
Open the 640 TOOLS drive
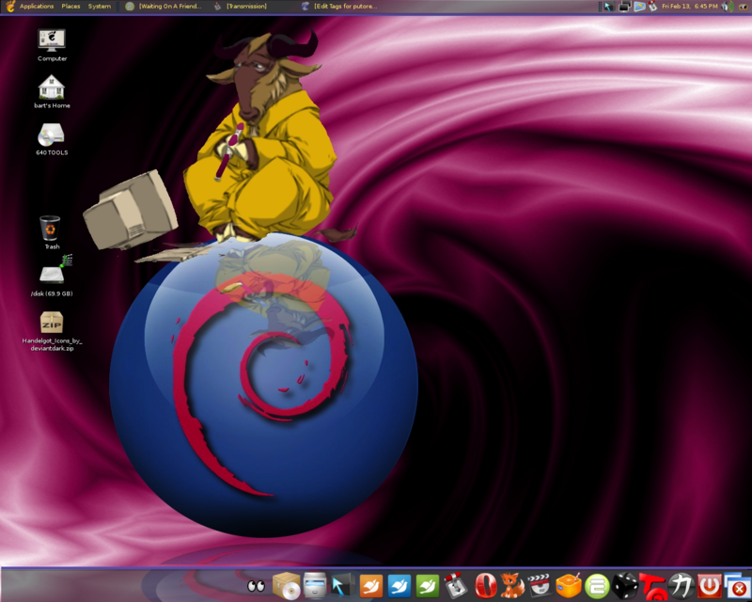52,136
